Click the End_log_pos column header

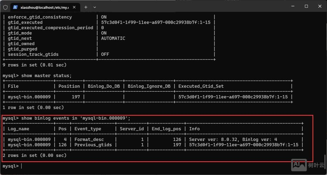(166, 129)
